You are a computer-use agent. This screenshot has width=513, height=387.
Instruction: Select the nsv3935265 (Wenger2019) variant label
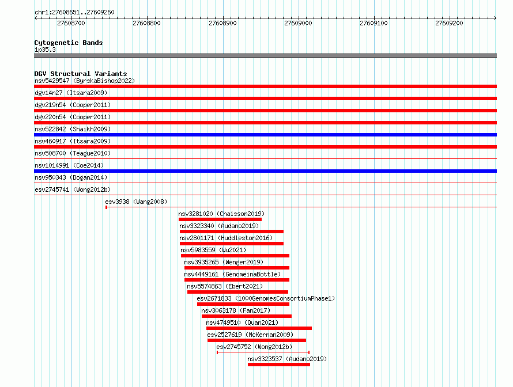point(224,262)
